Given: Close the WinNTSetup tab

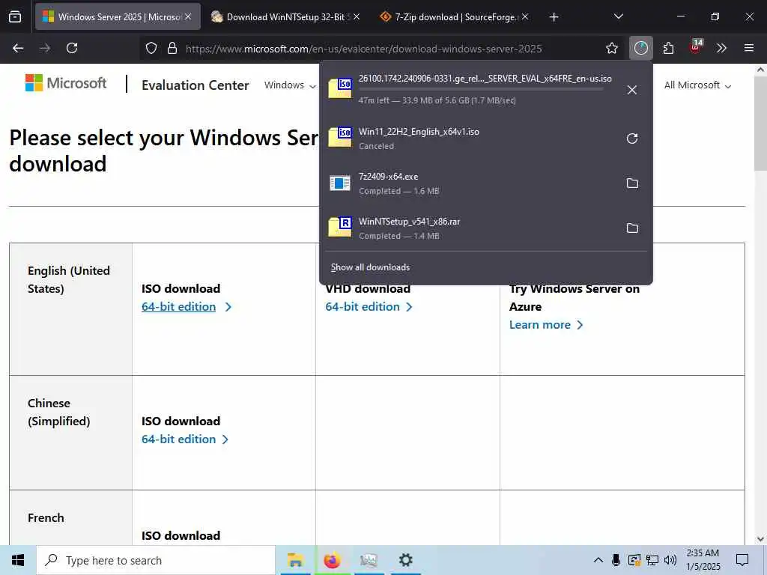Looking at the screenshot, I should point(357,16).
